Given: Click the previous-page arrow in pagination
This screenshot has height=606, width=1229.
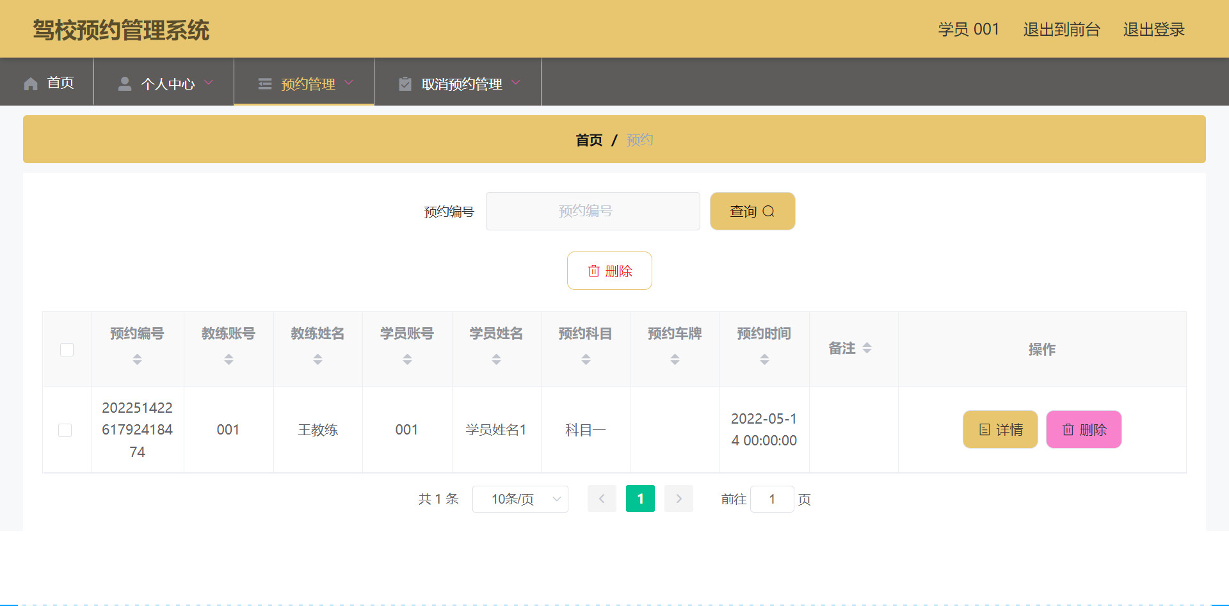Looking at the screenshot, I should [602, 498].
